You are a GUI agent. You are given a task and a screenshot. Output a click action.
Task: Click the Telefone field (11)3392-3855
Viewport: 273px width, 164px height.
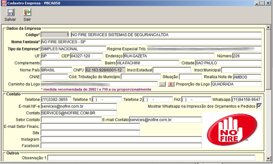coord(56,99)
